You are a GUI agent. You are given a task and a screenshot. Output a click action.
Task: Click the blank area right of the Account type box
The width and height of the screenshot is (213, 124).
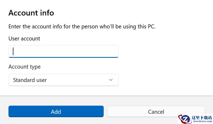point(163,80)
